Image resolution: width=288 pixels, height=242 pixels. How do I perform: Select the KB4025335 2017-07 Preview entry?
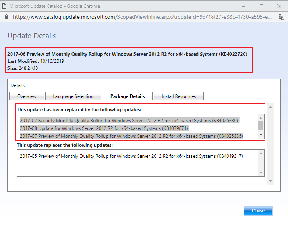click(x=132, y=136)
